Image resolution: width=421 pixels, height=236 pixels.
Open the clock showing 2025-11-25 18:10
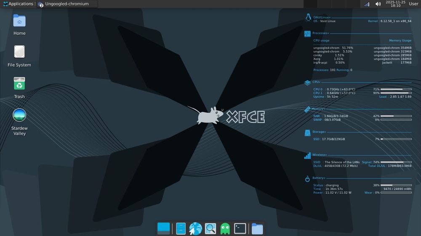395,4
